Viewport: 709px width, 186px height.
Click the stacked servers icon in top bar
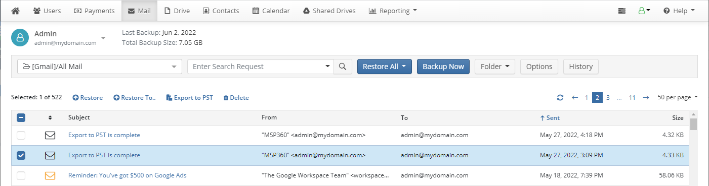622,11
